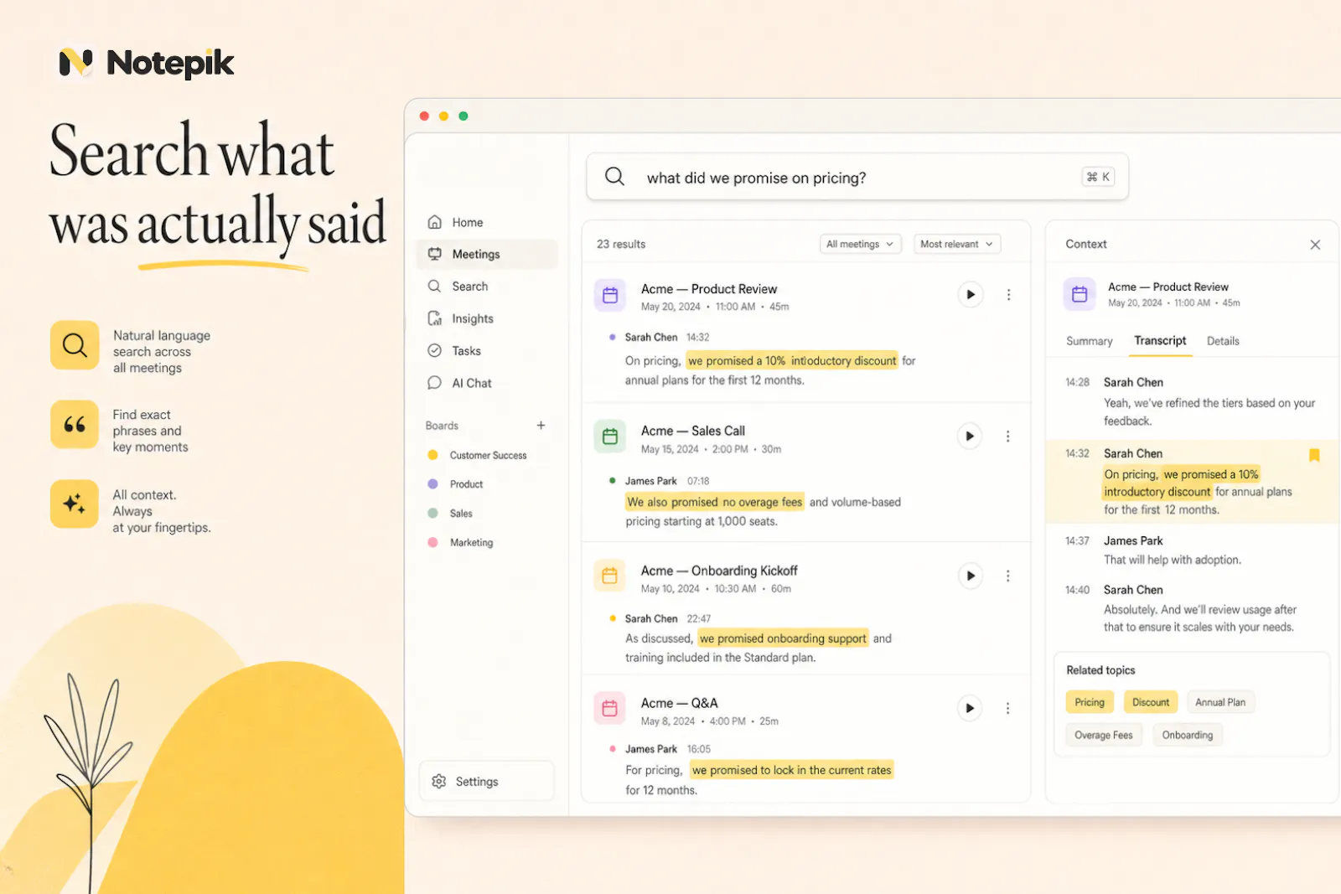Select the Onboarding topic tag

[1188, 735]
